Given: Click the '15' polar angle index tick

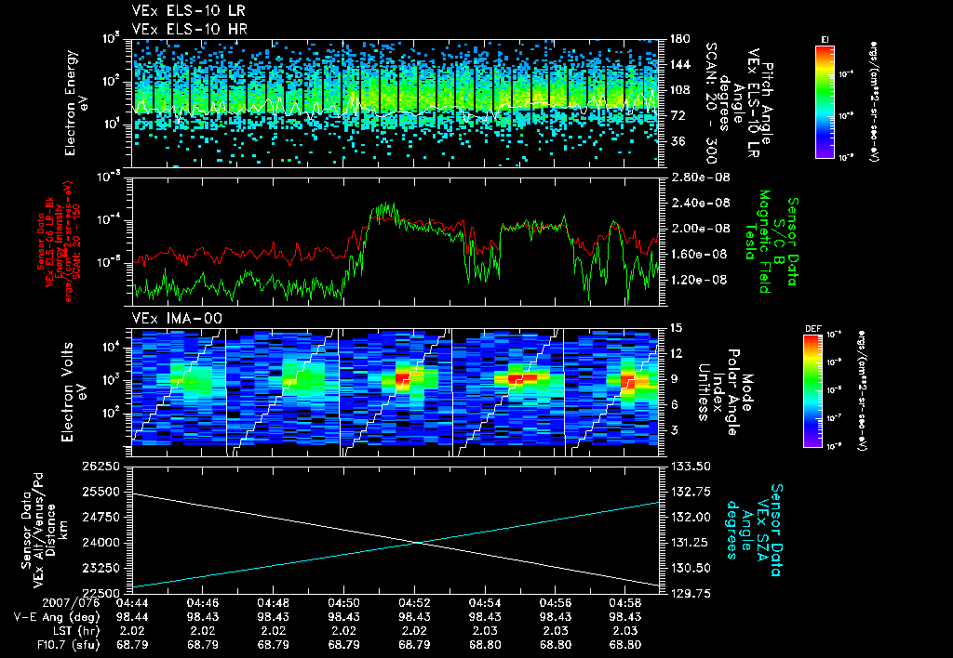Looking at the screenshot, I should 676,328.
